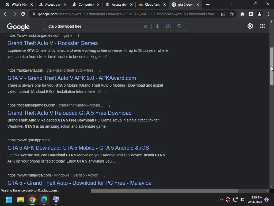Viewport: 274px width, 206px height.
Task: Toggle the Chrome side panel icon
Action: click(251, 14)
